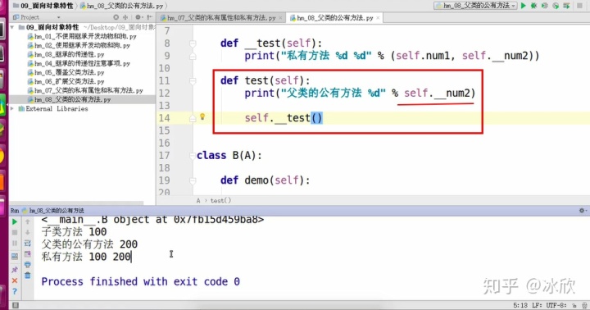Click the Stop square in Run panel

[15, 232]
